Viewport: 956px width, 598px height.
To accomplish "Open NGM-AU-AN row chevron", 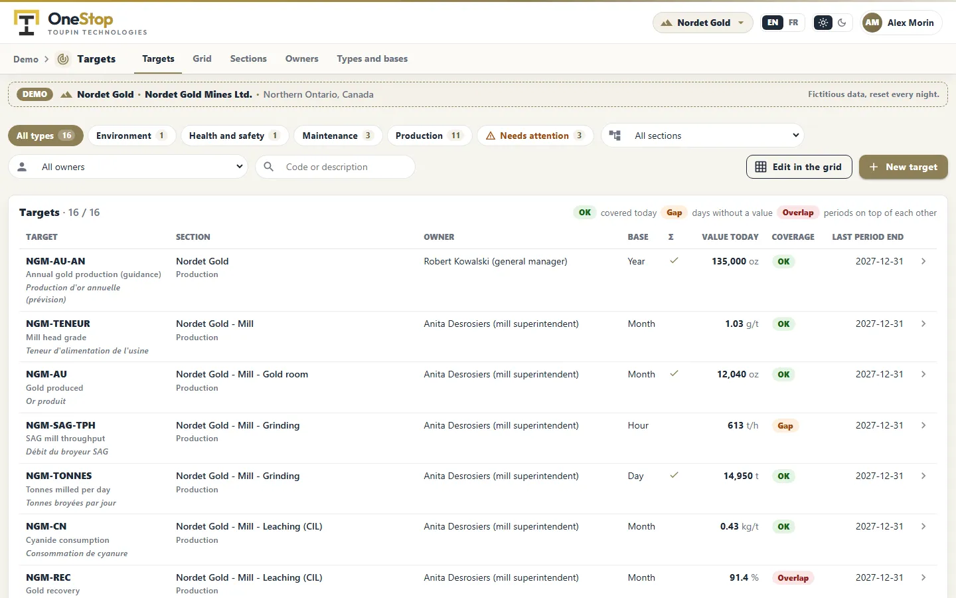I will 923,261.
